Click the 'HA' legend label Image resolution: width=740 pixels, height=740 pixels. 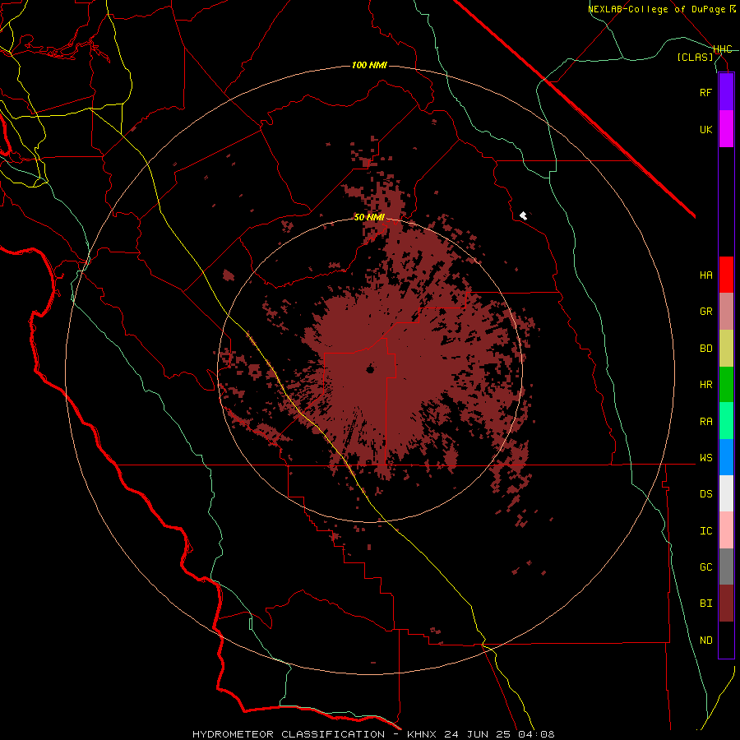(705, 275)
